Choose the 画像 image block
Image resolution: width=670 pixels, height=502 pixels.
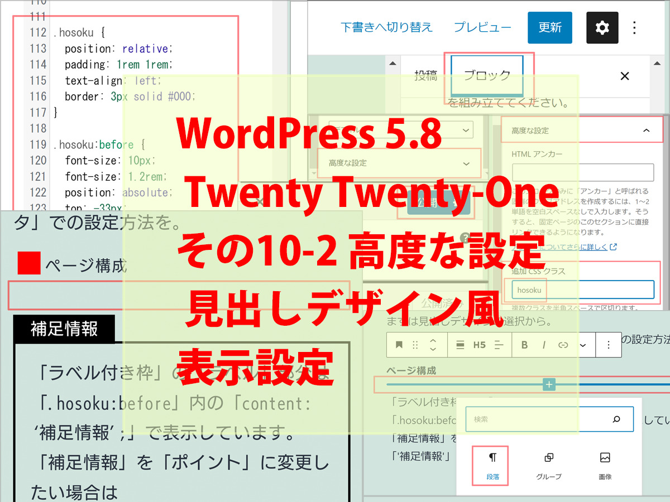coord(605,465)
